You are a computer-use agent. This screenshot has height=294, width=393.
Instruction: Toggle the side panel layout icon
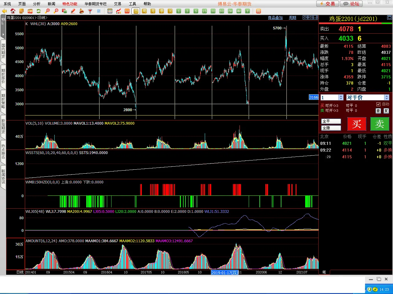click(315, 18)
